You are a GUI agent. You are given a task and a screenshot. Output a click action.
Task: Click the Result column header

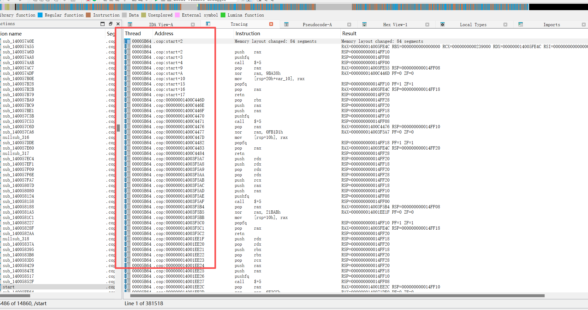[x=349, y=33]
